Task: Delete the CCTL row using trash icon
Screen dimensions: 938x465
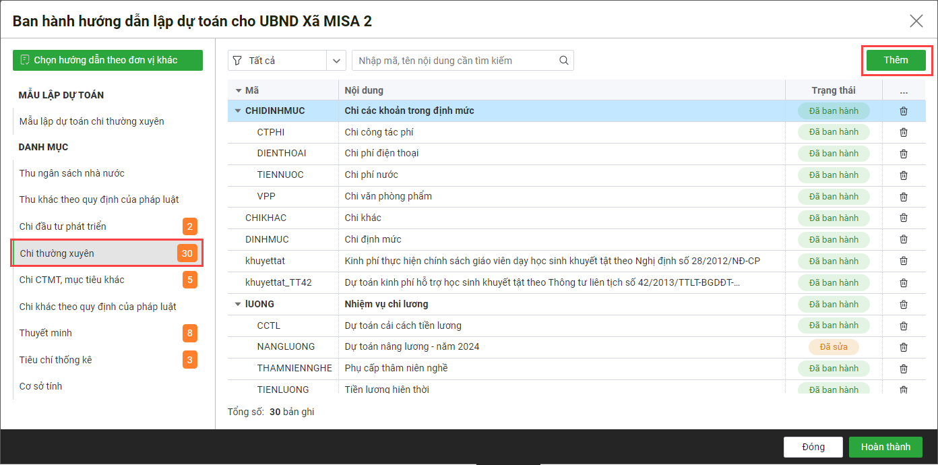Action: pyautogui.click(x=904, y=325)
